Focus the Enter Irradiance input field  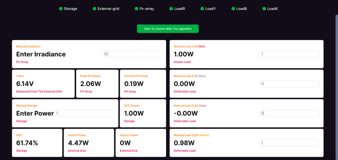click(132, 54)
